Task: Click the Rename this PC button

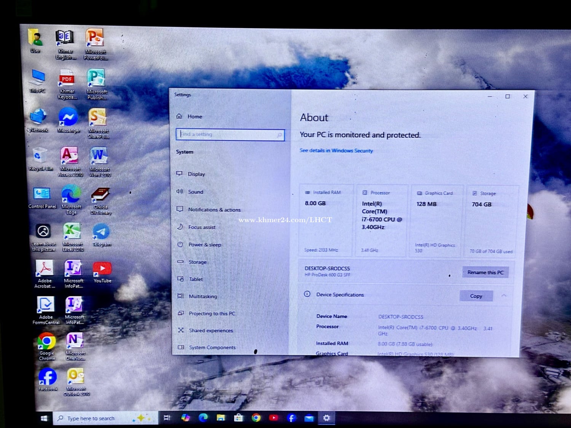Action: click(485, 272)
